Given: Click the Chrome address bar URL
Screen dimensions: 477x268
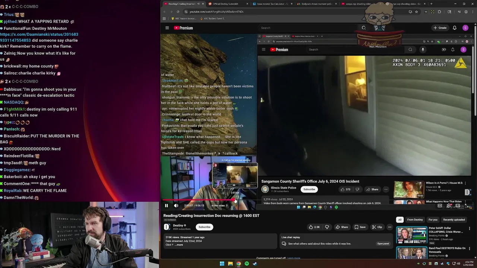Looking at the screenshot, I should tap(216, 12).
